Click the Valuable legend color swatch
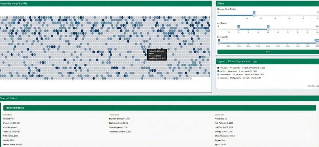 (218, 68)
